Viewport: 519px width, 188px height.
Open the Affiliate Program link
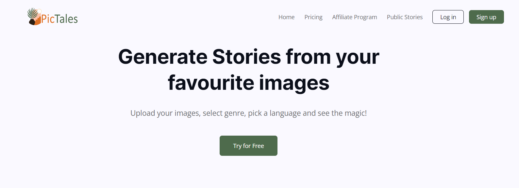[x=354, y=17]
